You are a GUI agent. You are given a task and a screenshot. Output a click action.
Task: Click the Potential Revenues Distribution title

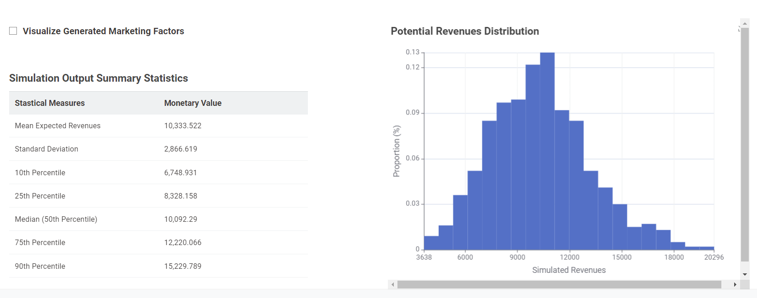pyautogui.click(x=465, y=31)
